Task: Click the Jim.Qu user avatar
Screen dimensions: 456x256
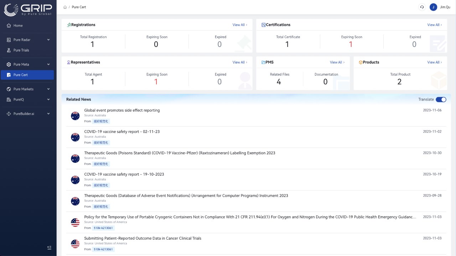Action: coord(433,7)
